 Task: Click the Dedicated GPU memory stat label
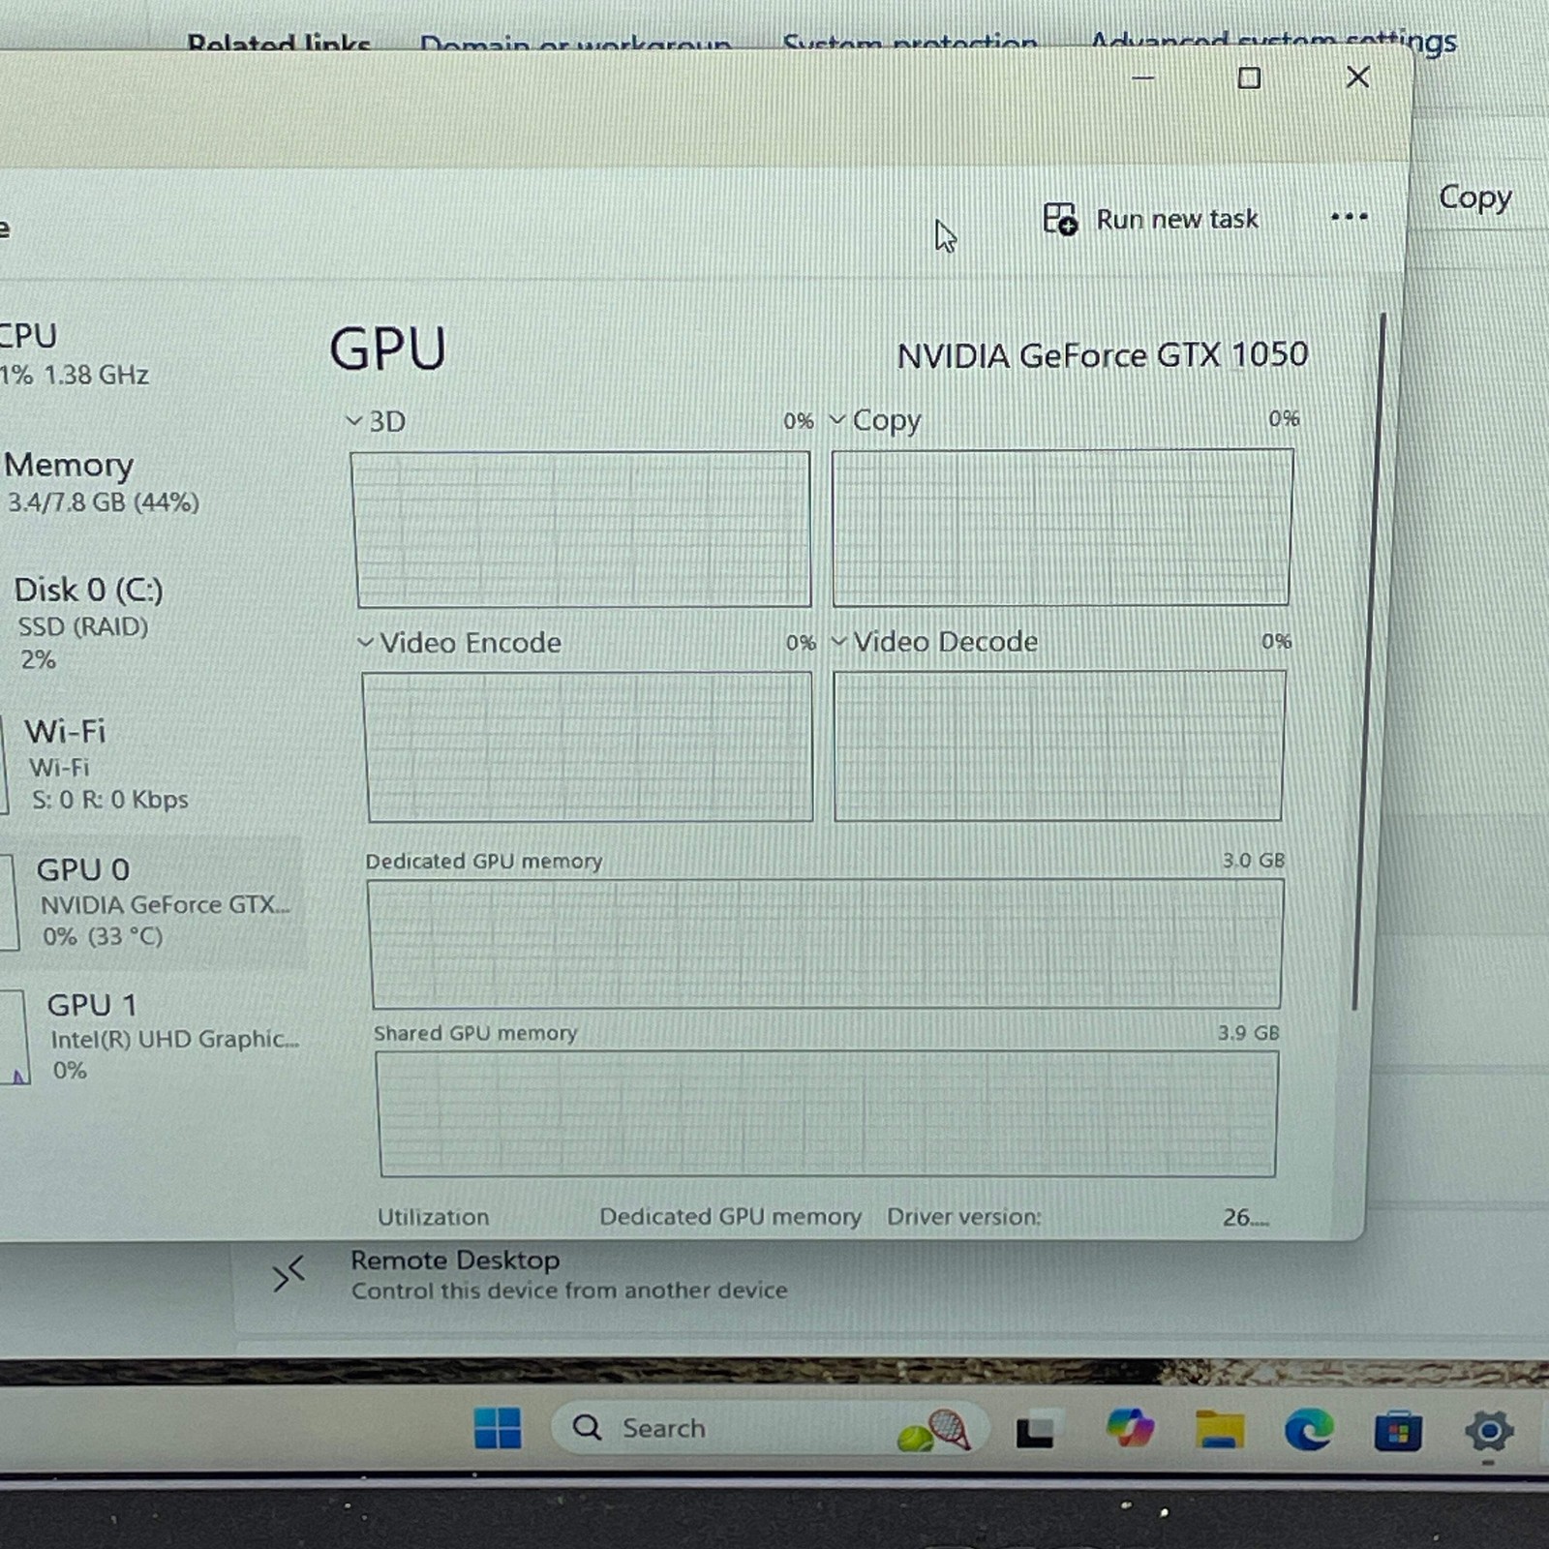(730, 1217)
